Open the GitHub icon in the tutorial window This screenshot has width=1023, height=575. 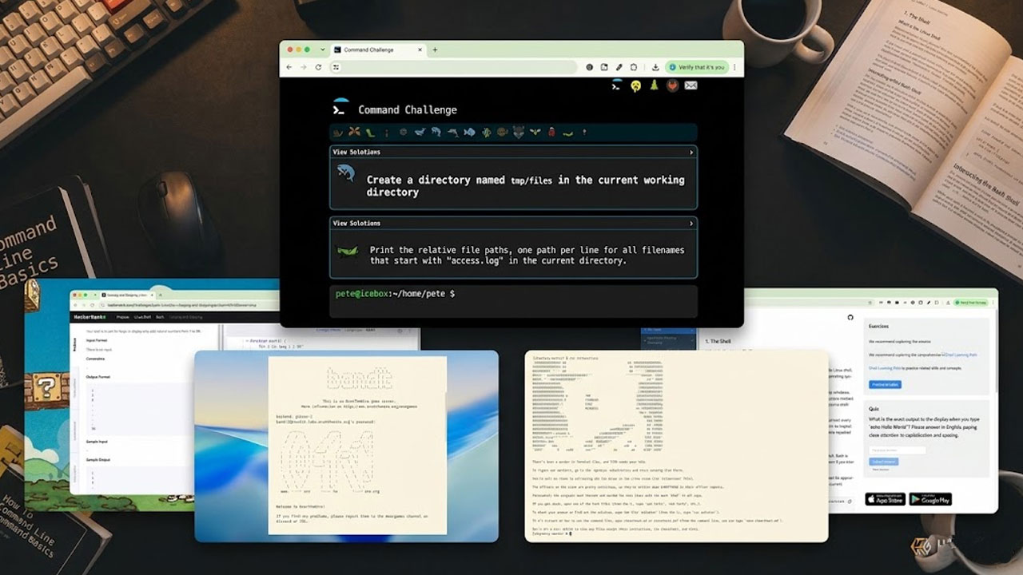850,317
